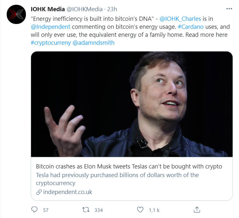Click the @IOHKMedia handle
The height and width of the screenshot is (218, 239).
click(84, 10)
